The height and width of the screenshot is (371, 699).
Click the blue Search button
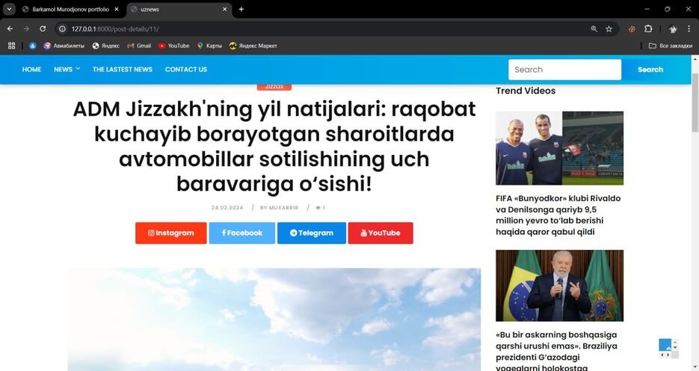650,70
